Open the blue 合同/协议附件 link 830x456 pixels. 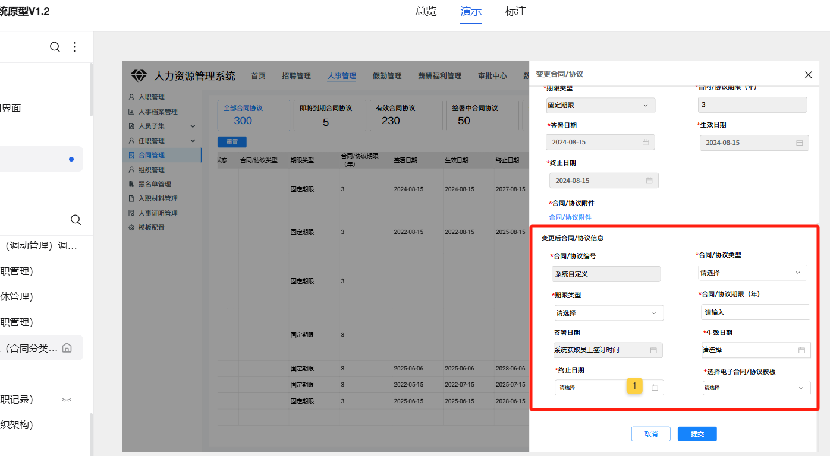[570, 217]
